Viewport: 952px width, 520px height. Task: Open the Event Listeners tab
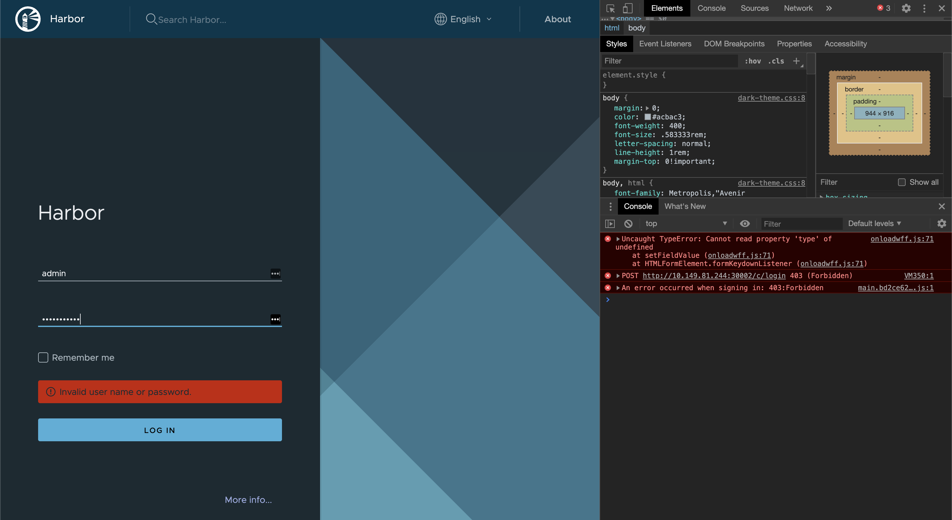tap(665, 43)
